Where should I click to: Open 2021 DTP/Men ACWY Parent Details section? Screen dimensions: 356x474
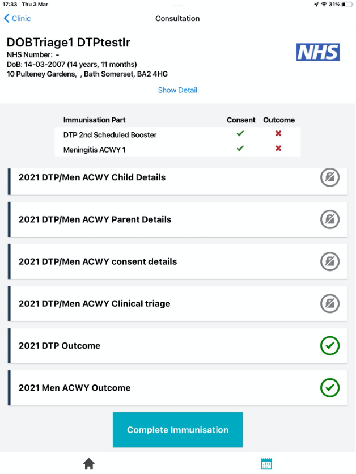pos(95,219)
